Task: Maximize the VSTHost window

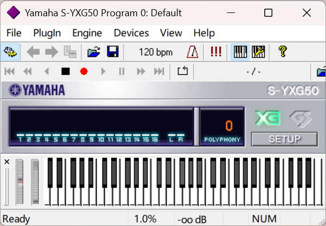Action: click(268, 13)
